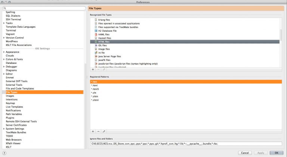The height and width of the screenshot is (157, 287).
Task: Click the recognized file types scrollbar
Action: (281, 35)
